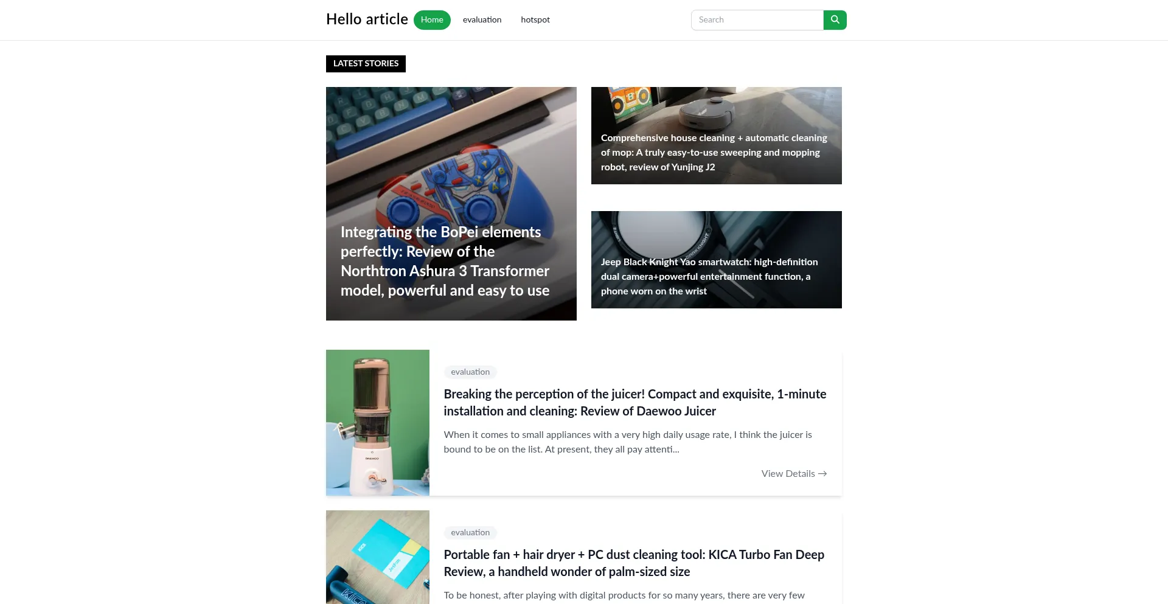
Task: Click the juicer article excerpt text
Action: coord(628,442)
